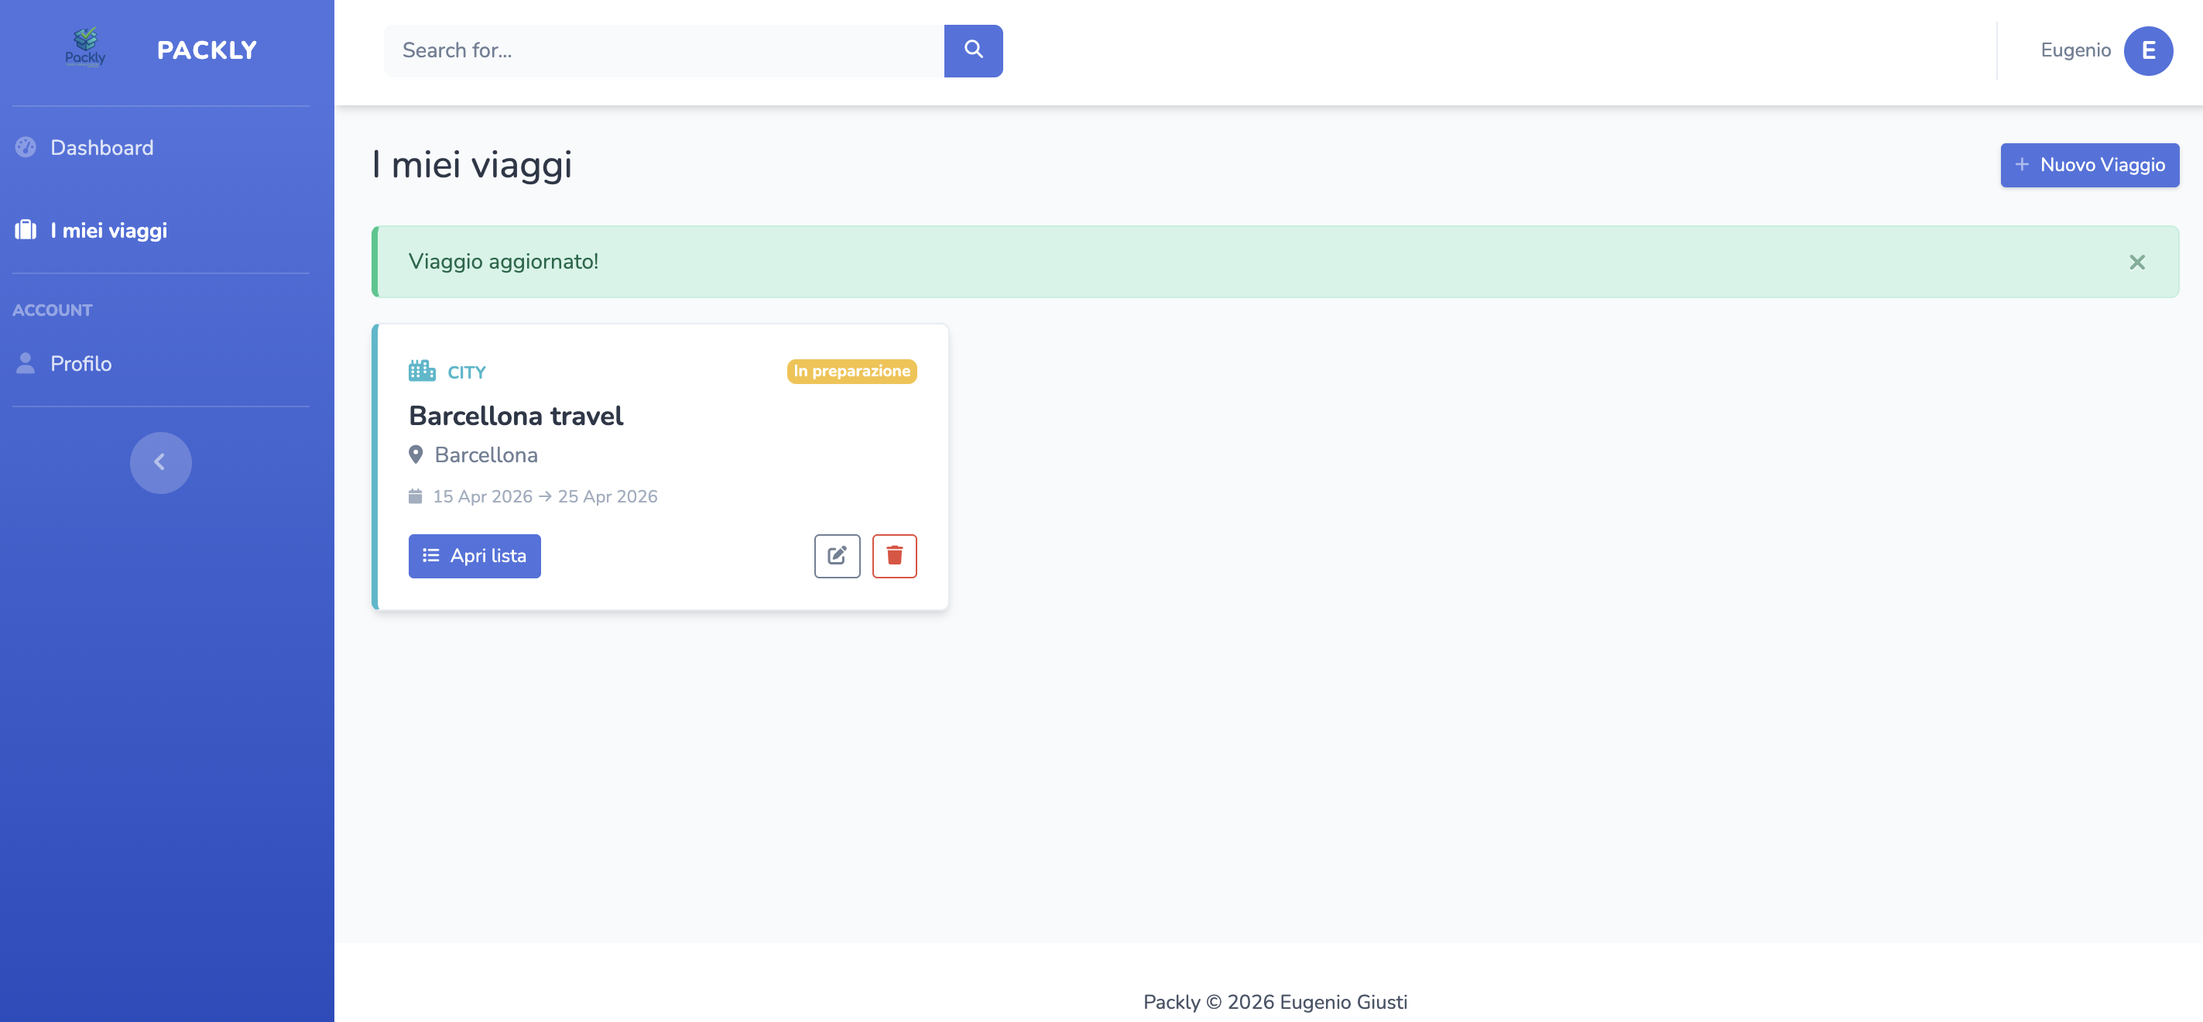Click the person icon next to Profilo
The height and width of the screenshot is (1022, 2203).
[25, 362]
